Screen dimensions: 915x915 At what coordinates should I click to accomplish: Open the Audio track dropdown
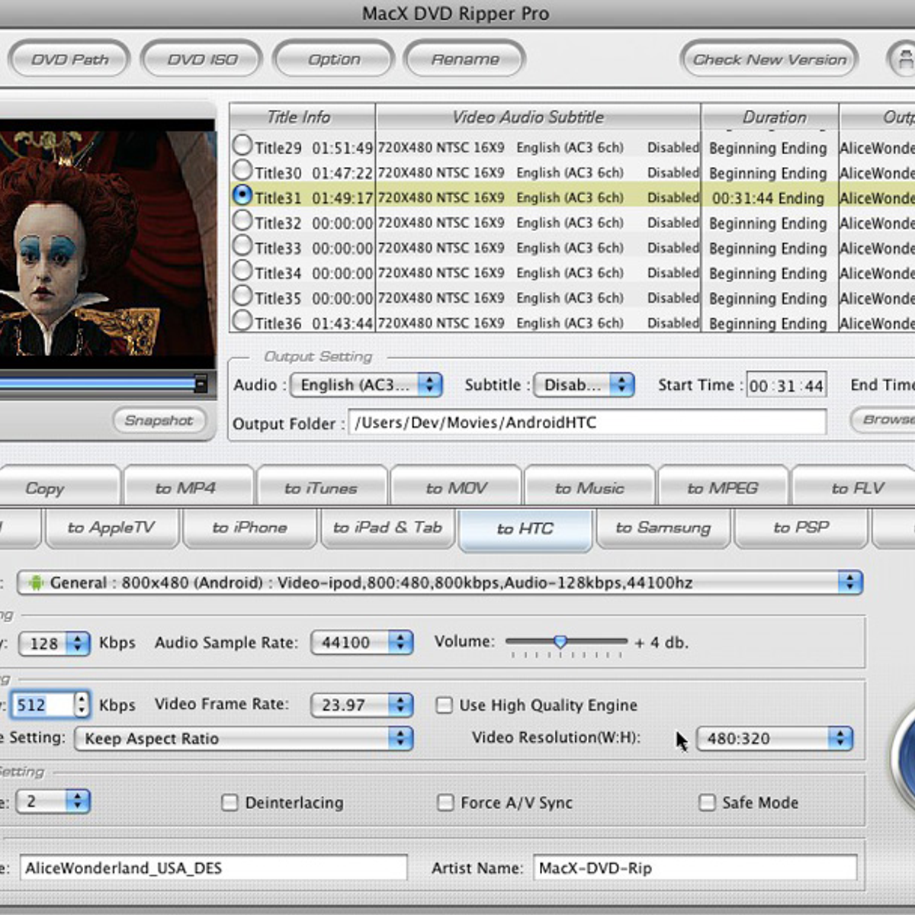(x=367, y=385)
